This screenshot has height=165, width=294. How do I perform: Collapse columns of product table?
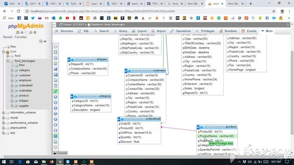click(198, 127)
